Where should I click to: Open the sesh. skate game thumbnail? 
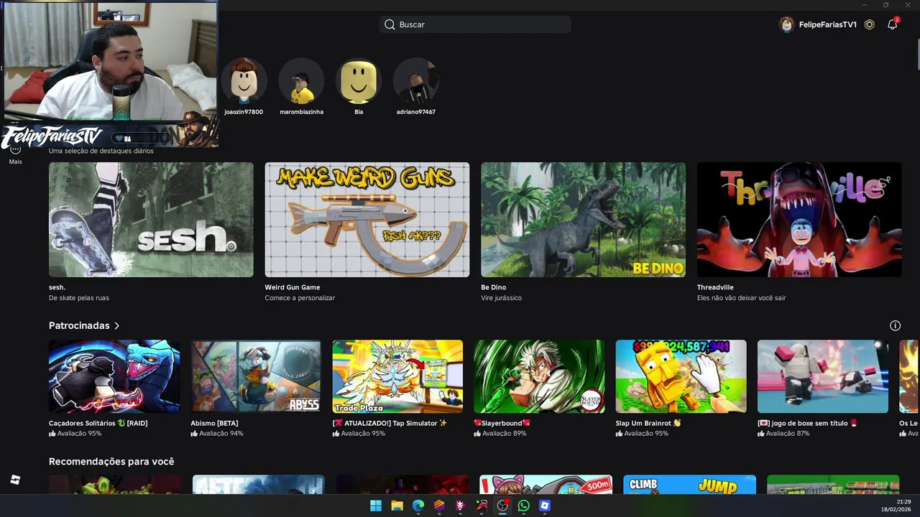[x=151, y=220]
